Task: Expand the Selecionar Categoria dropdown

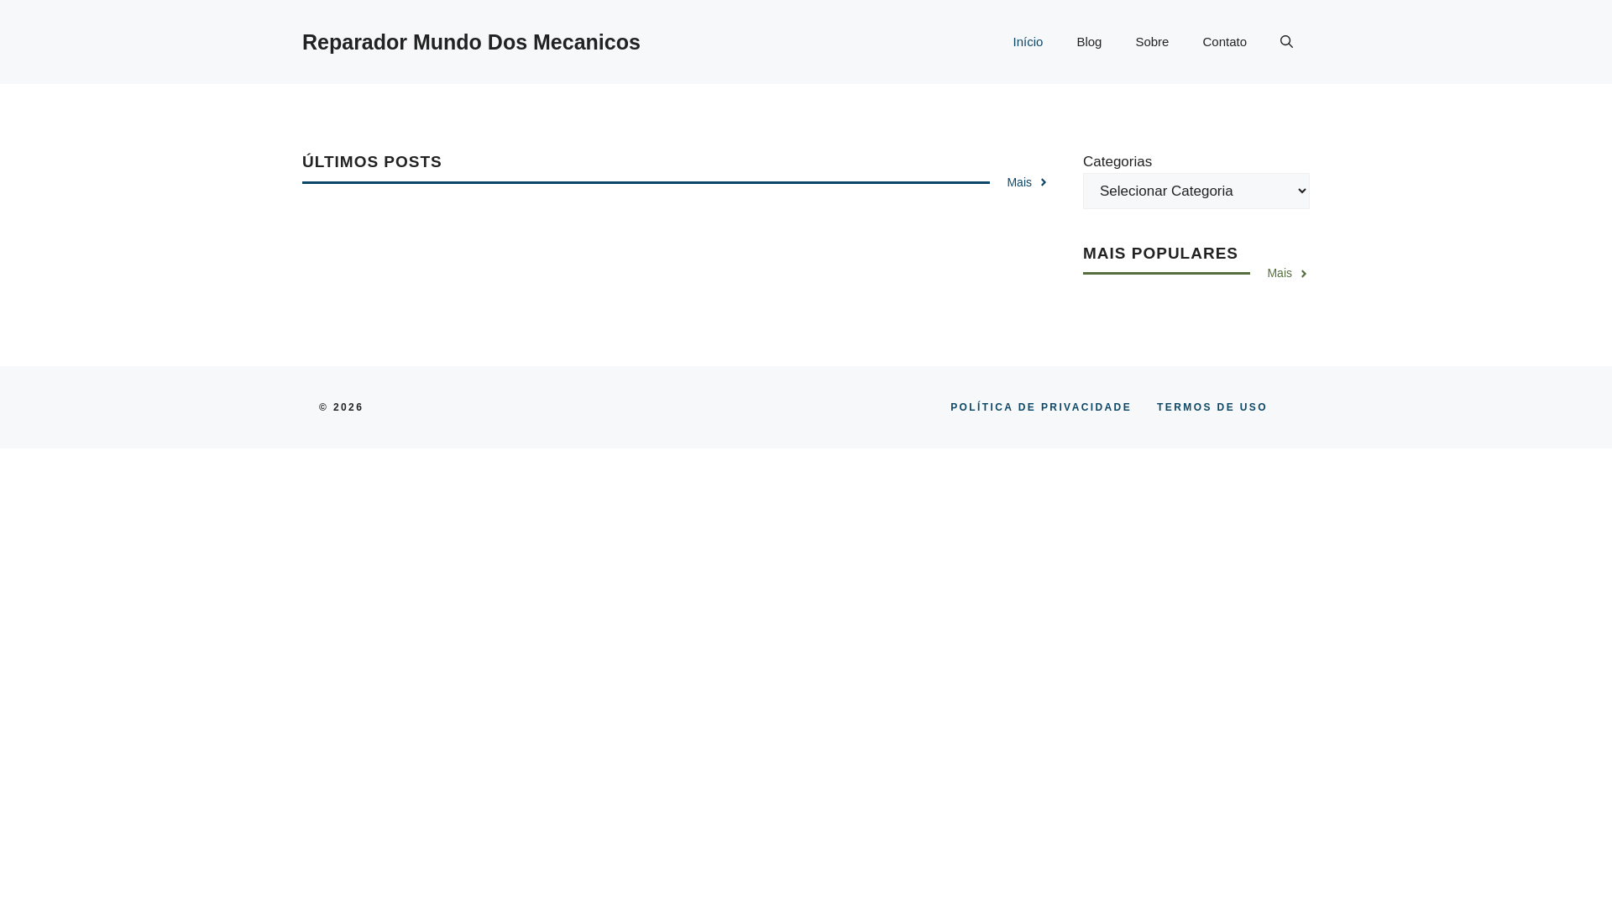Action: click(x=1196, y=191)
